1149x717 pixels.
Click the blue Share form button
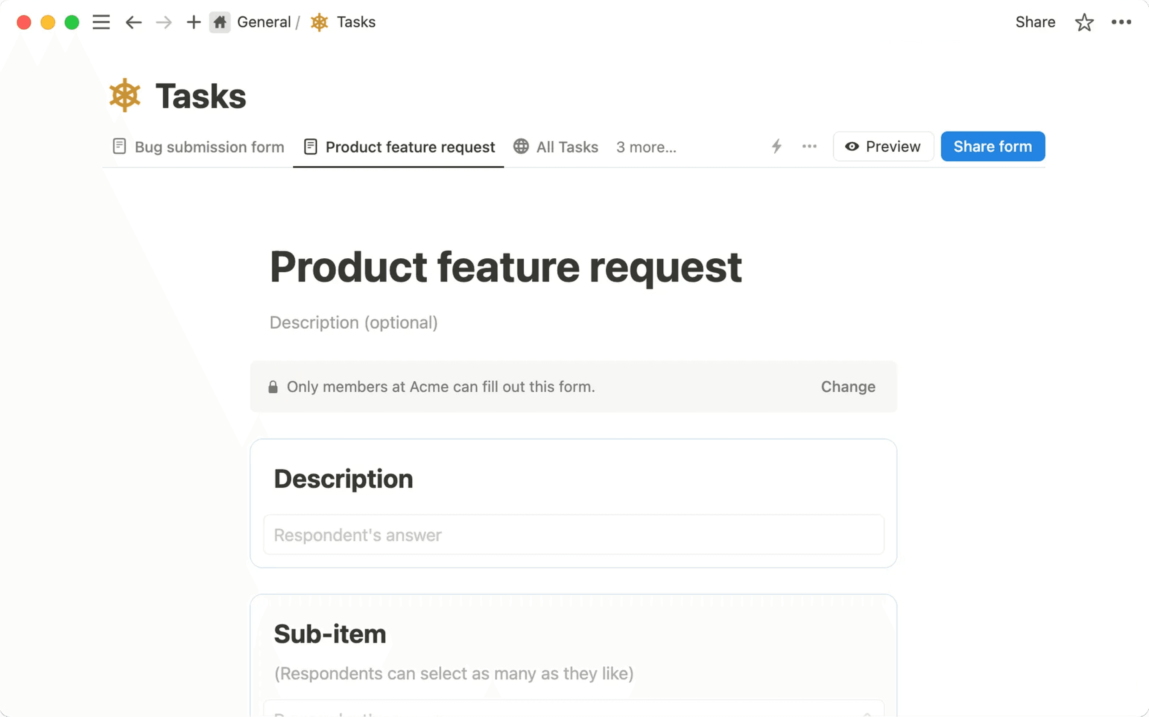click(993, 147)
